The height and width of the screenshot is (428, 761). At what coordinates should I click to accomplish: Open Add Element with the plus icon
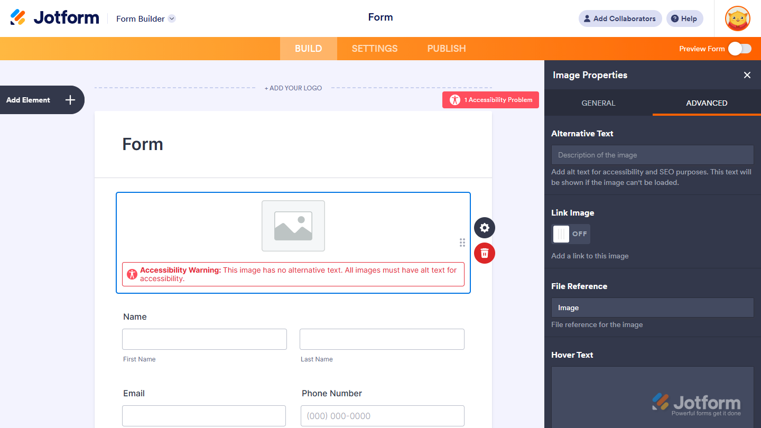tap(69, 100)
